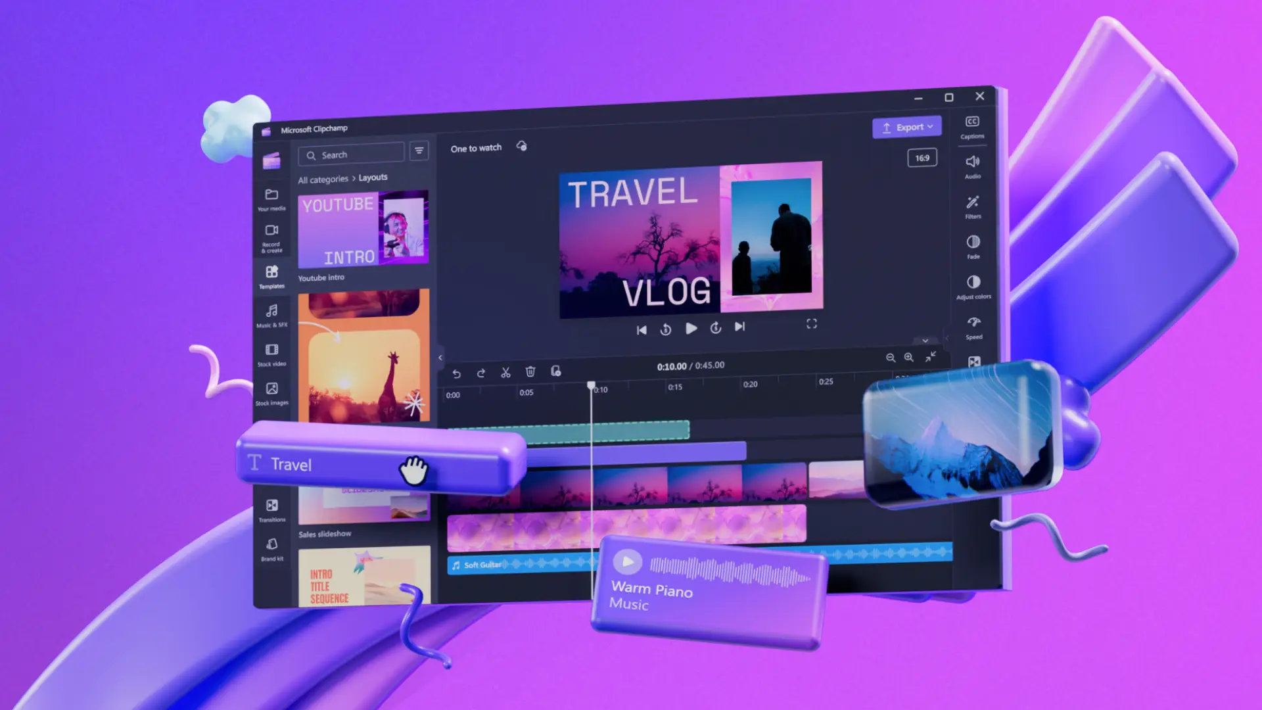This screenshot has height=710, width=1262.
Task: Select the Stock video panel tab
Action: (270, 356)
